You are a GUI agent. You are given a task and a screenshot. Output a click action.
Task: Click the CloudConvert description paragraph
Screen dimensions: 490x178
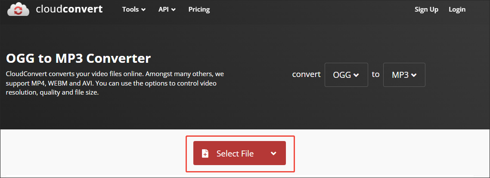click(x=115, y=83)
